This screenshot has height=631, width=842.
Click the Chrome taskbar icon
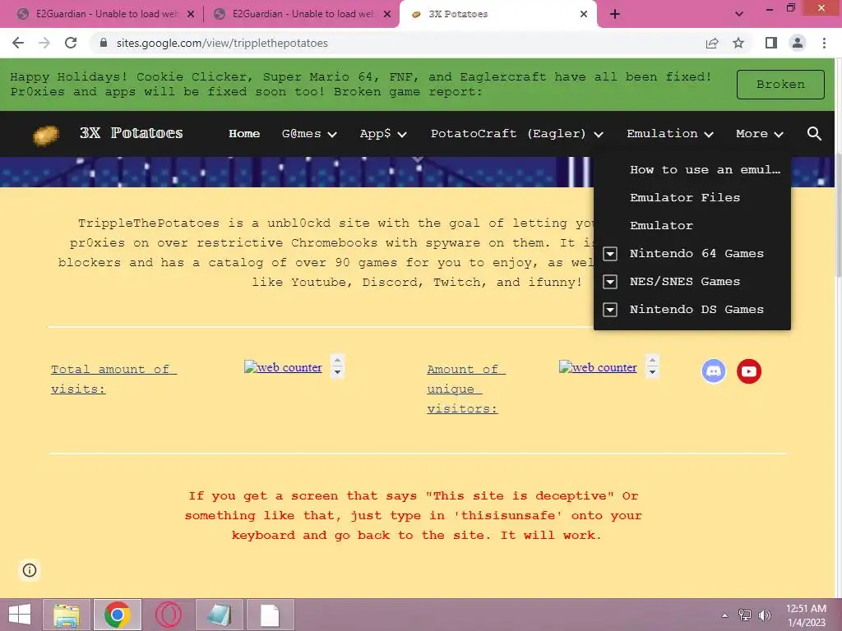117,615
